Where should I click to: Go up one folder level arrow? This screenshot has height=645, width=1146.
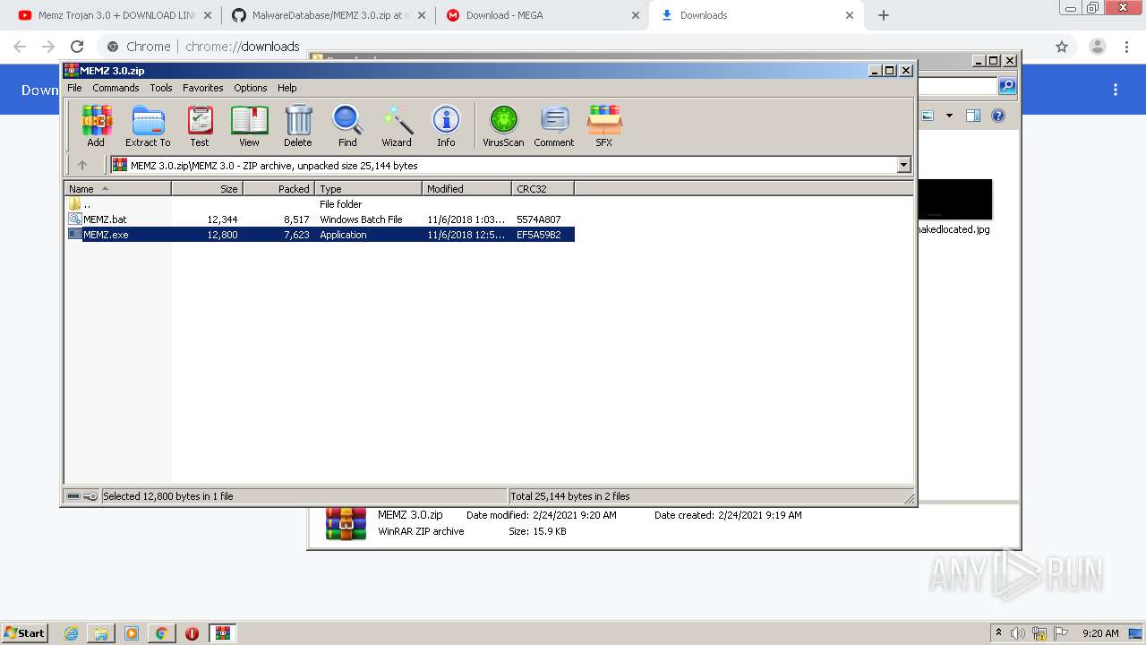pyautogui.click(x=82, y=165)
